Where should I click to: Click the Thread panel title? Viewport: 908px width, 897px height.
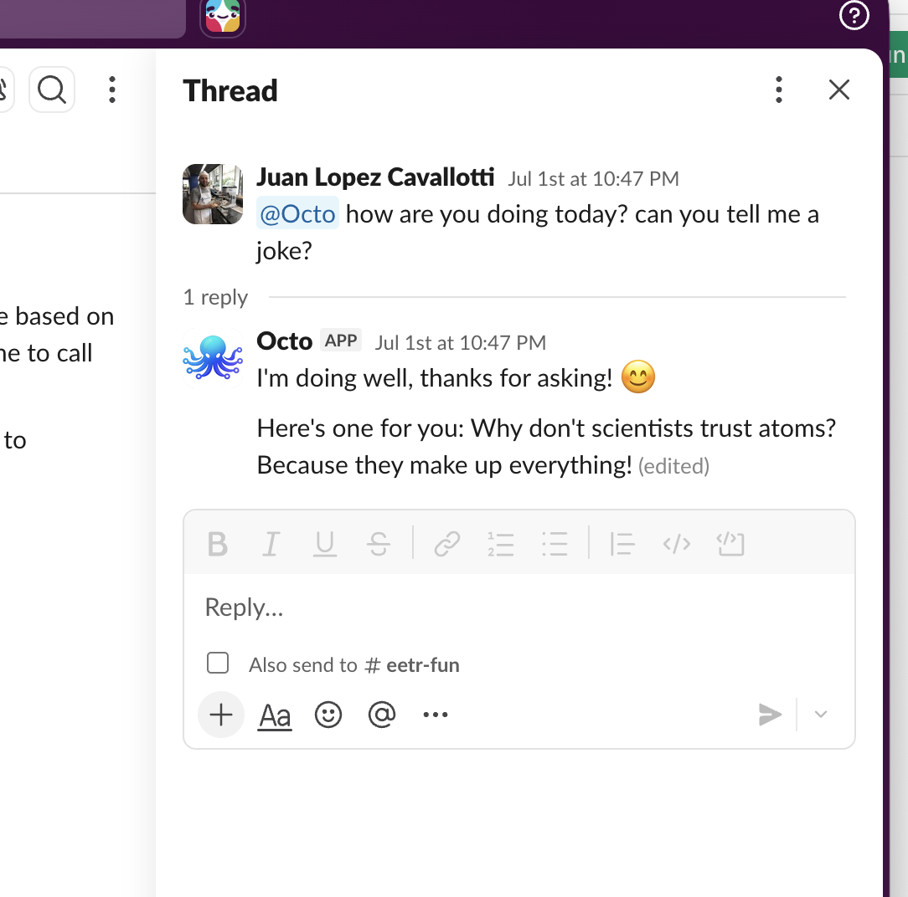(230, 91)
